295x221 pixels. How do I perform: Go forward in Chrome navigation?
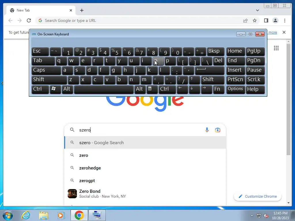pos(20,20)
